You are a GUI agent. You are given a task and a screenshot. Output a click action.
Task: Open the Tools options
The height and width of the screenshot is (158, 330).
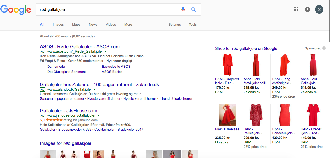click(x=193, y=25)
